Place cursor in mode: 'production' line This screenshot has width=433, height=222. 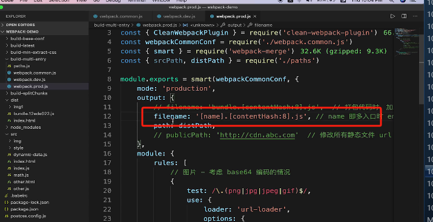coord(176,88)
